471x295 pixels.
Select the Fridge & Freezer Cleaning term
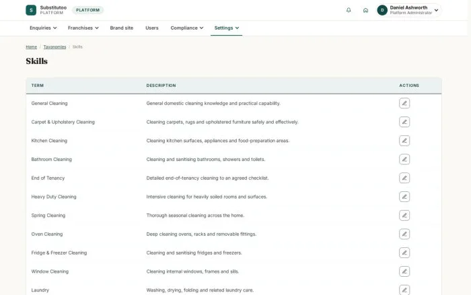click(59, 253)
